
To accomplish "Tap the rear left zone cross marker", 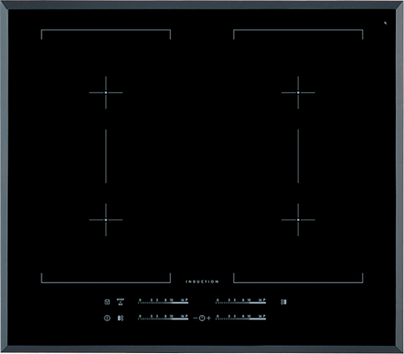I will click(x=106, y=93).
